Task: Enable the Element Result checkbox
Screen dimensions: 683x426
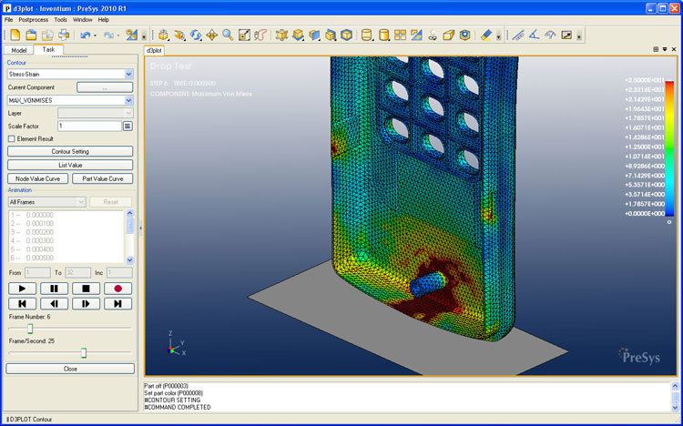Action: 11,138
